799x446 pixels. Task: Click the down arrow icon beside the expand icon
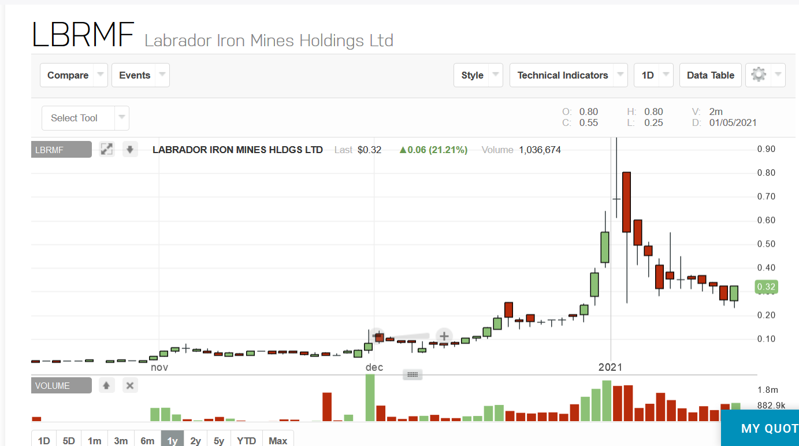pos(129,148)
